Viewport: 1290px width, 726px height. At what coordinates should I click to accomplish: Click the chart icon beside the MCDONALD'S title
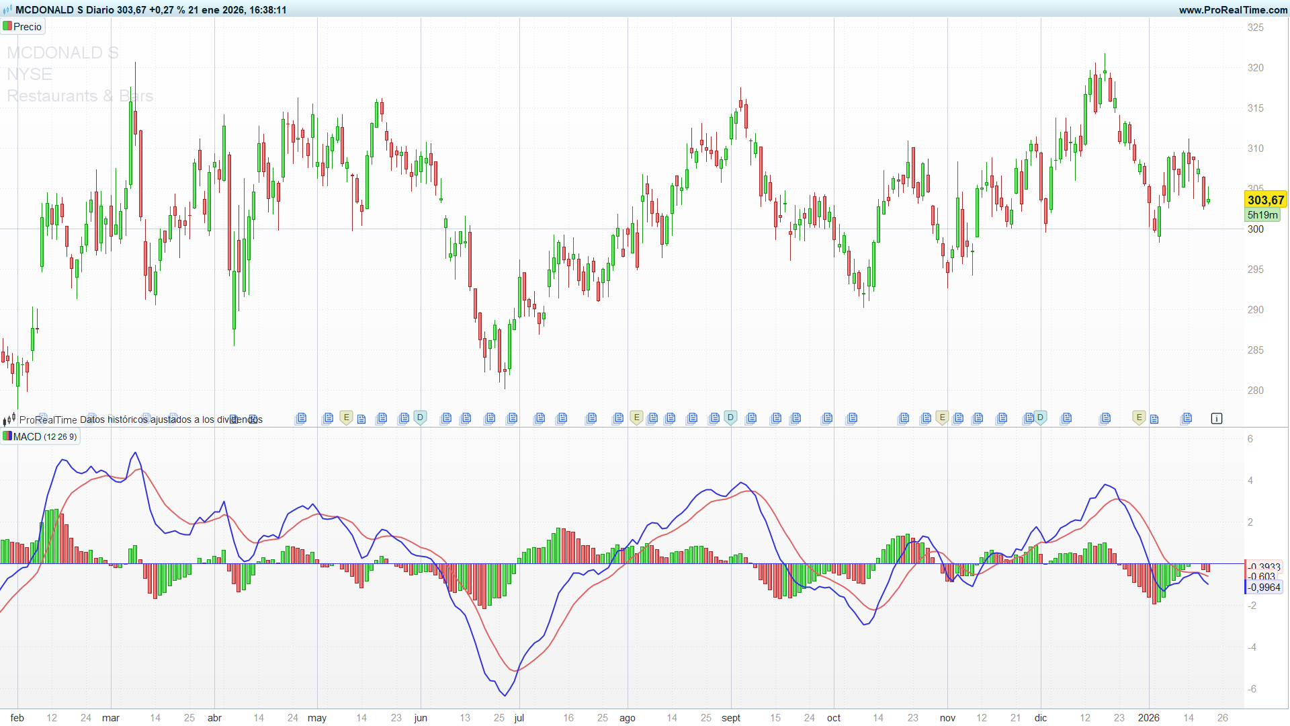(7, 10)
